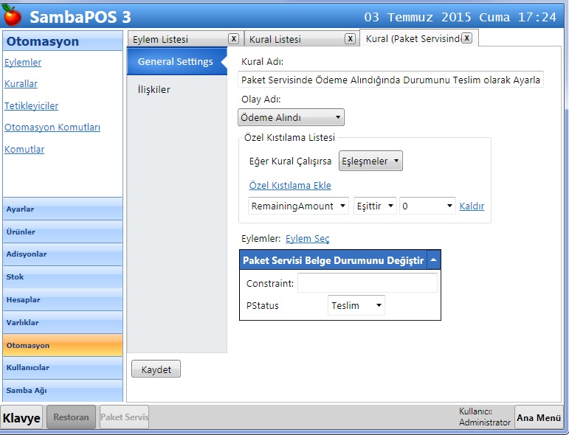Screen dimensions: 569x435
Task: Click the SambaPOS apple logo icon
Action: click(x=13, y=15)
